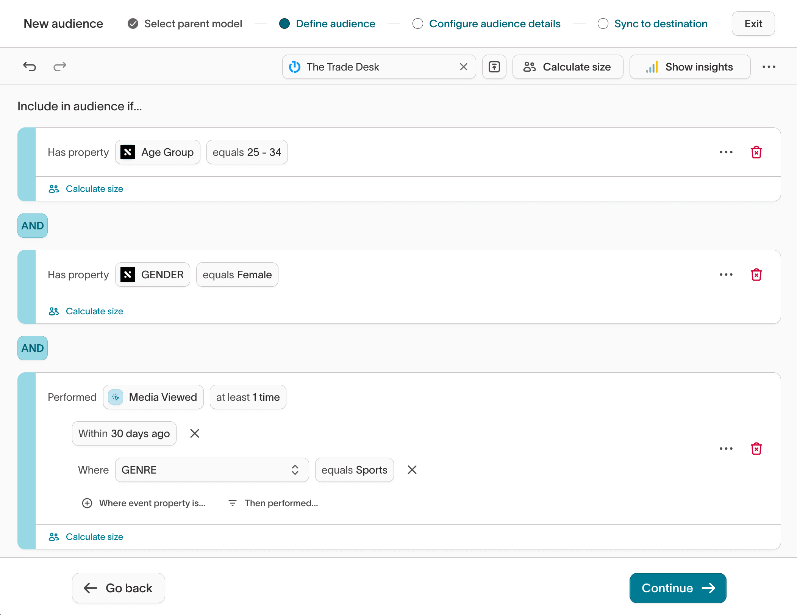Viewport: 797px width, 615px height.
Task: Delete the Age Group condition via trash icon
Action: 756,152
